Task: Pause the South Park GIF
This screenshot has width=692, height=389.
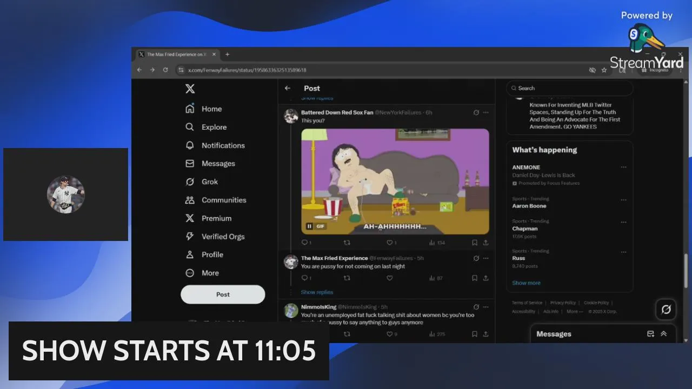Action: click(309, 226)
